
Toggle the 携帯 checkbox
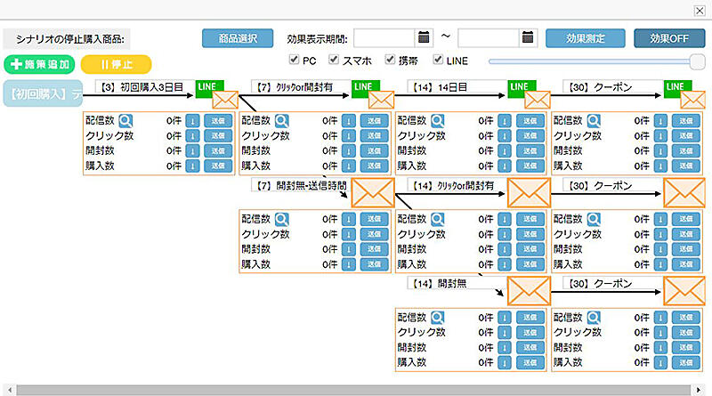click(x=390, y=61)
